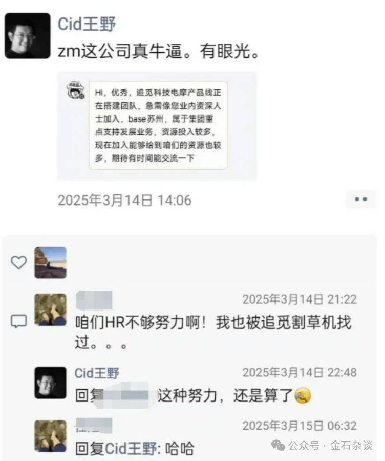
Task: Open the shared chat screenshot image
Action: [x=157, y=126]
